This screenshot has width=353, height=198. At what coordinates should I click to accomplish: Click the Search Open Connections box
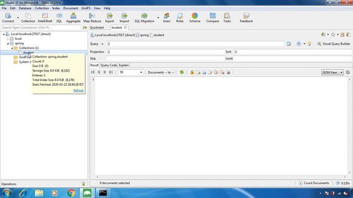tap(41, 28)
